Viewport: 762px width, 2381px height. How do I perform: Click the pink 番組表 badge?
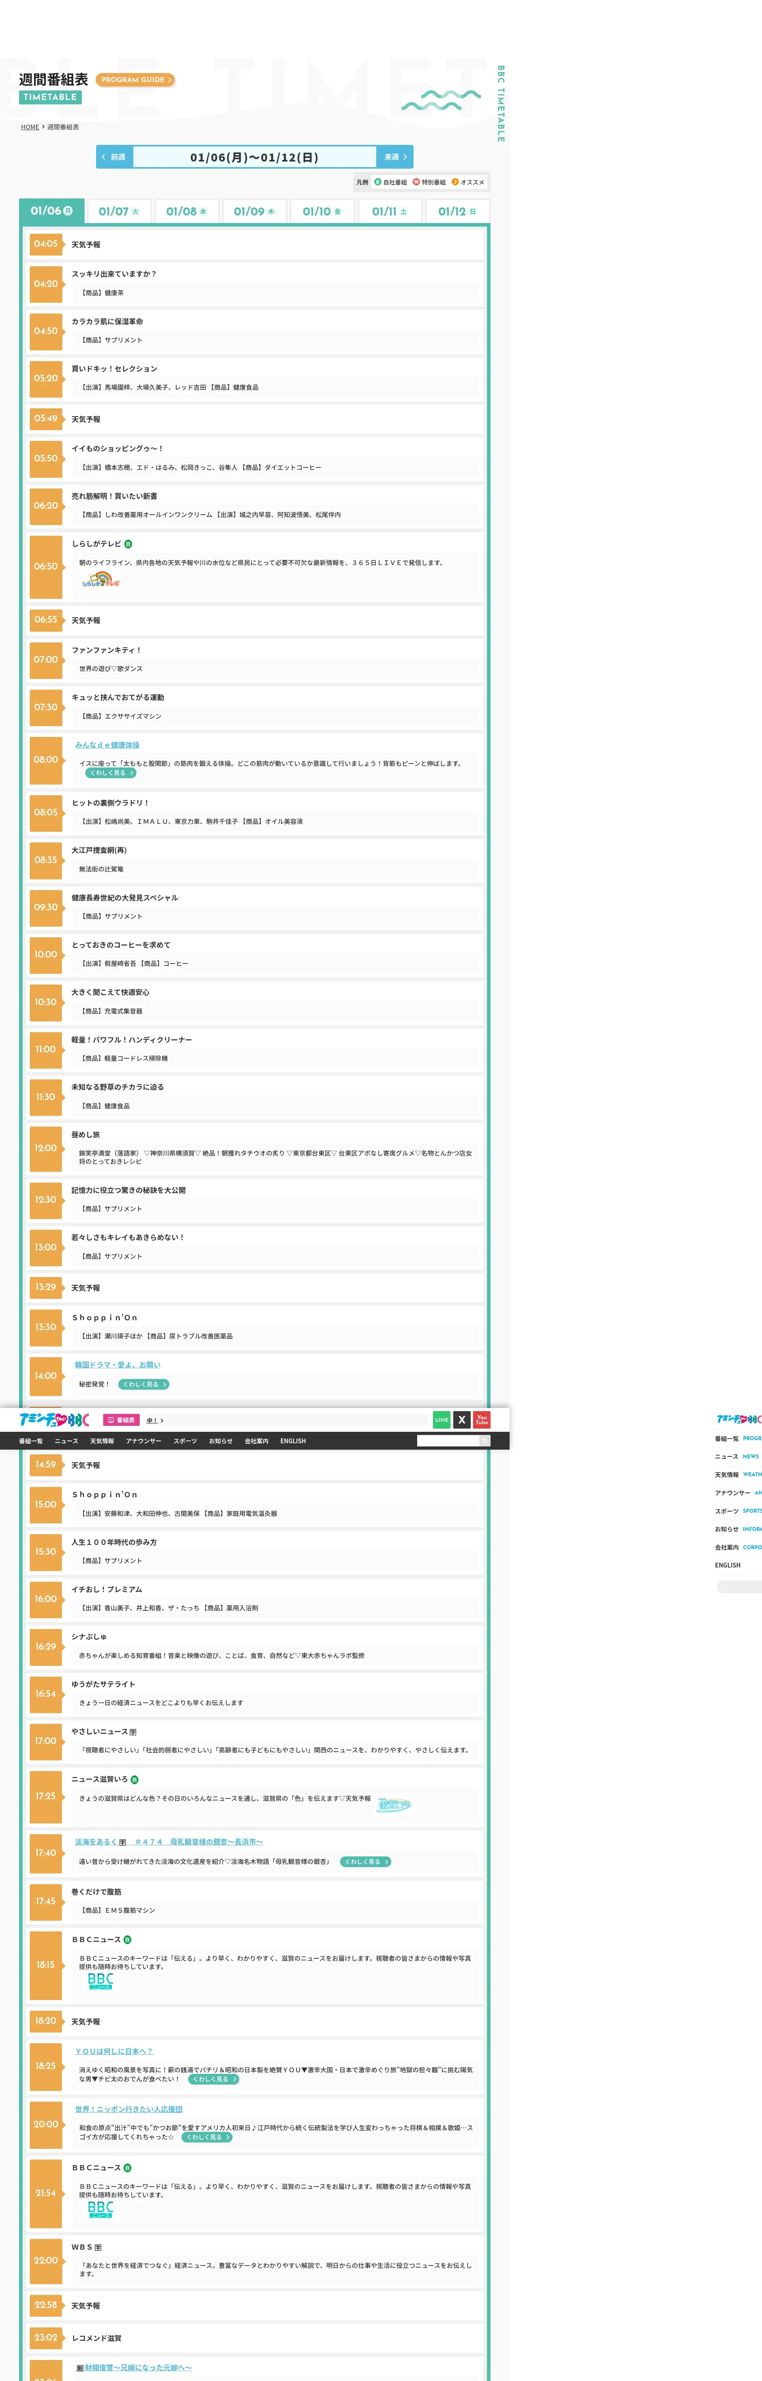tap(121, 1420)
